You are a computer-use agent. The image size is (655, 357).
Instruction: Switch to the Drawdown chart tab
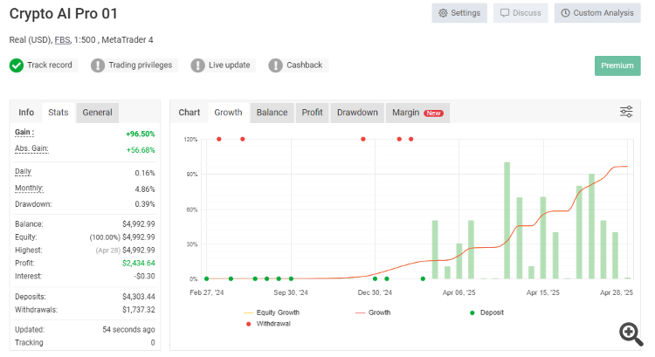(357, 113)
